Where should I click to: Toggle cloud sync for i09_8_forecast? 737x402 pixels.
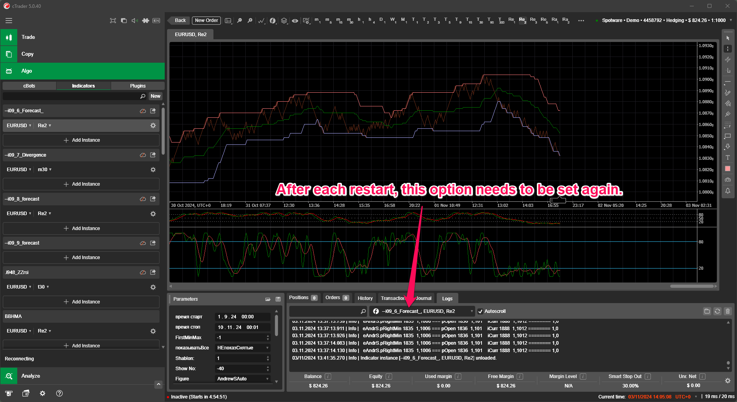click(x=143, y=199)
